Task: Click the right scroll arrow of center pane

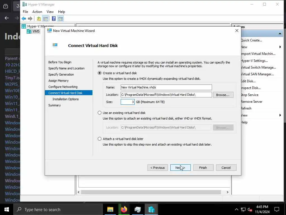Action: click(227, 192)
